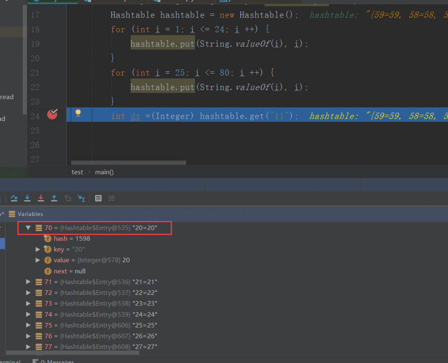Select the hash = 1598 field row
Screen dimensions: 448x363
click(x=72, y=239)
